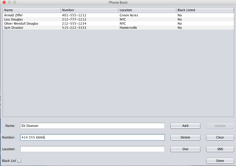This screenshot has width=236, height=166.
Task: Sort by the Location column header
Action: pyautogui.click(x=147, y=10)
